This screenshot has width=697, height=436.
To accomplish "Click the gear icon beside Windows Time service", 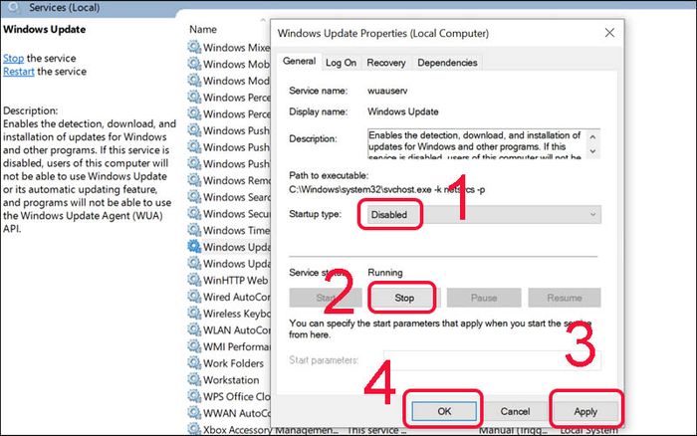I will coord(194,230).
